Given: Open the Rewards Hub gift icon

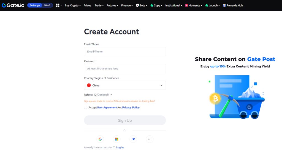Looking at the screenshot, I should point(224,5).
